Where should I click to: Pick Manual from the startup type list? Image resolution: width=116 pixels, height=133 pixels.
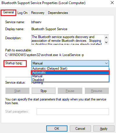tap(70, 76)
